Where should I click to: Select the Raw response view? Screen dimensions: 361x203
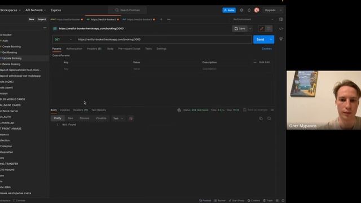tap(71, 118)
